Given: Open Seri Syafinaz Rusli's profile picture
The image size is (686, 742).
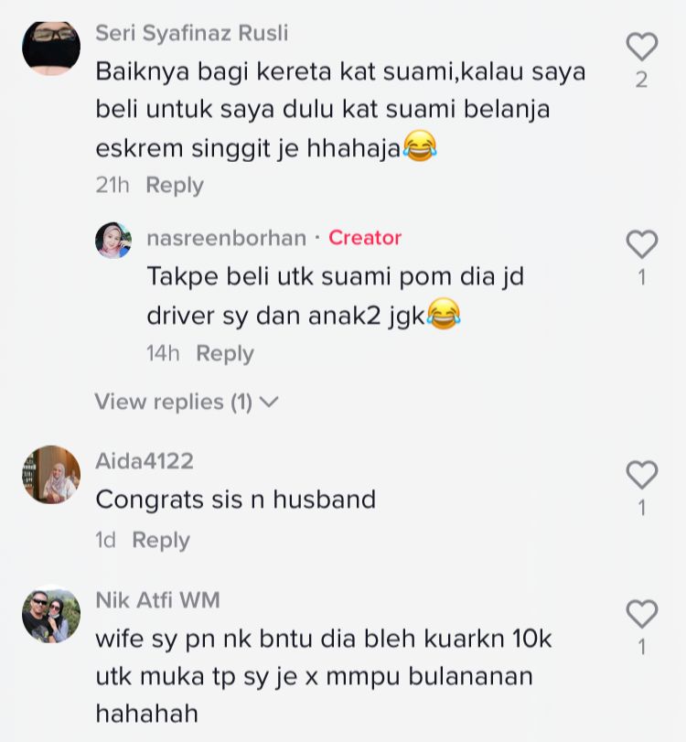Looking at the screenshot, I should tap(51, 48).
